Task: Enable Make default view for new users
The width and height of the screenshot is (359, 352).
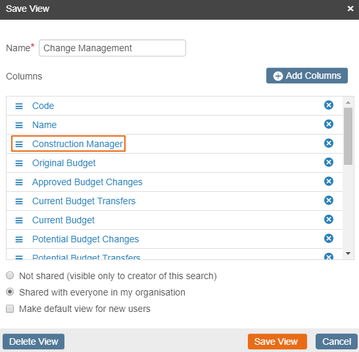Action: pyautogui.click(x=10, y=309)
